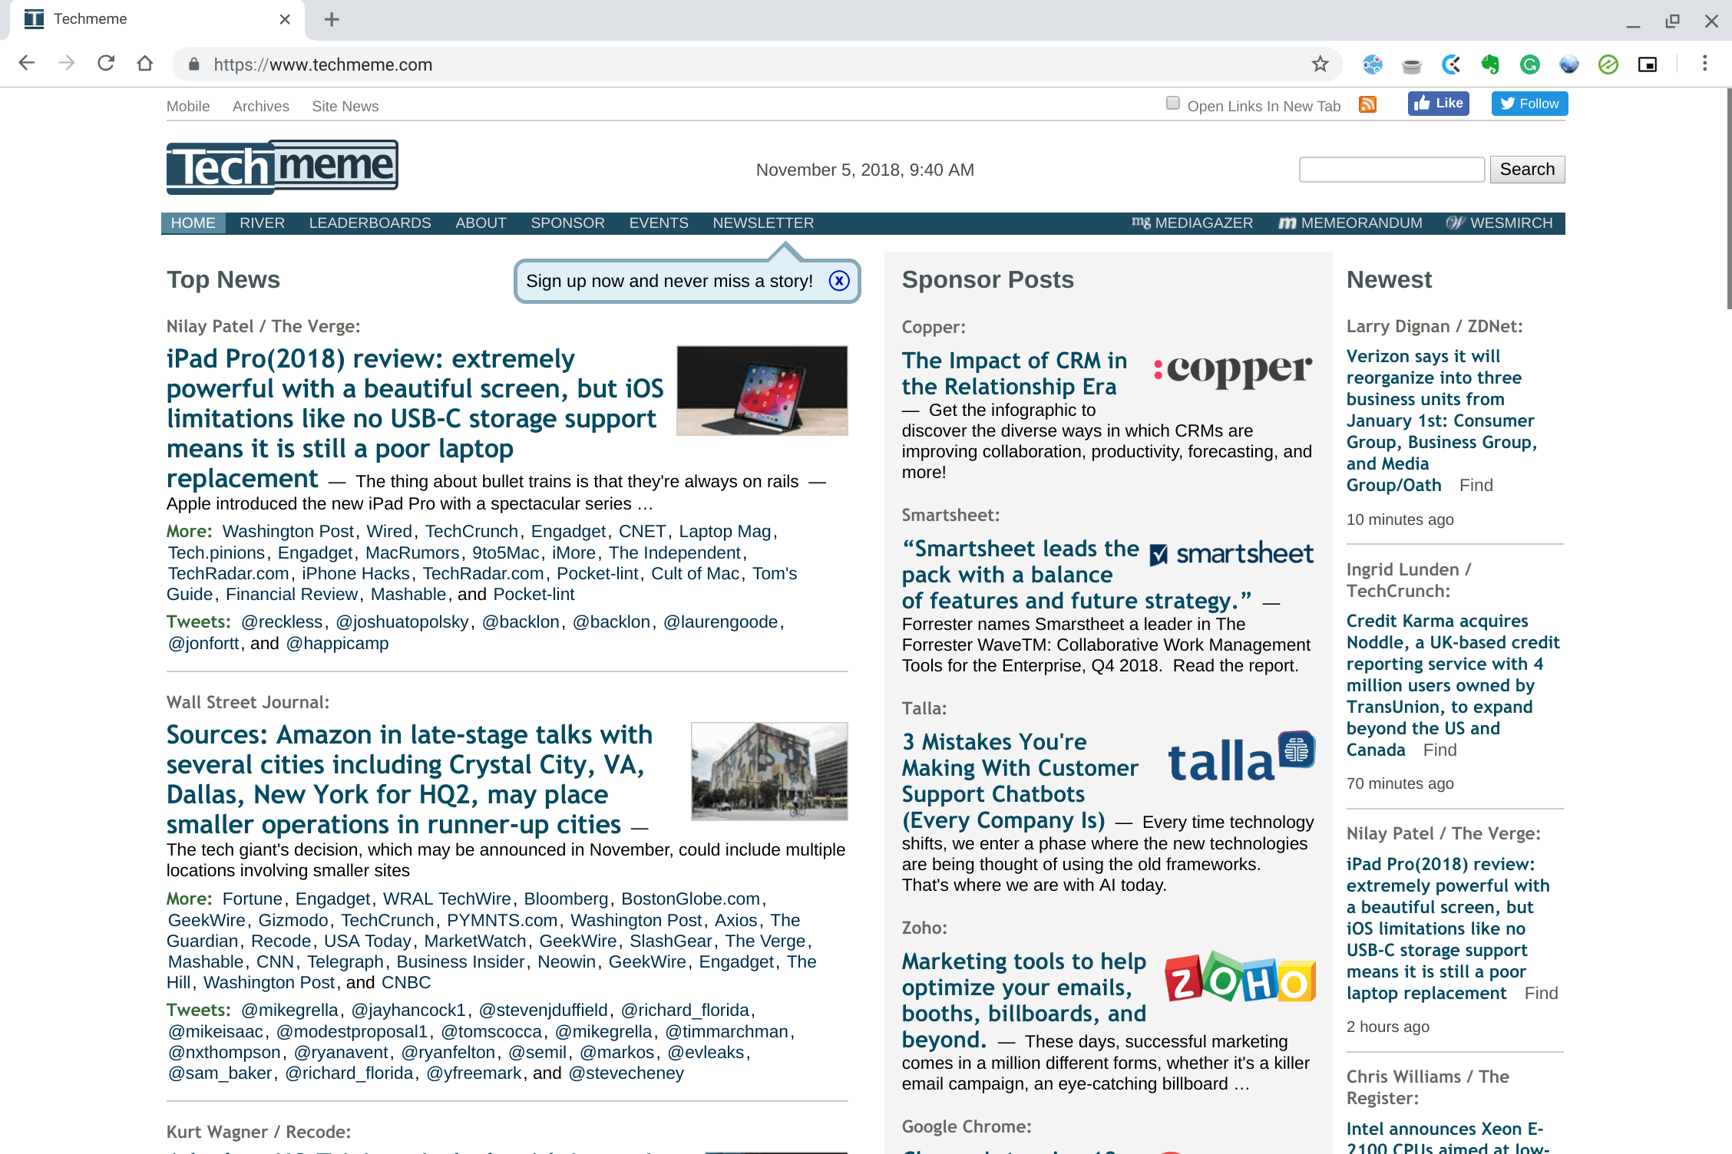Open the EVENTS nav item

tap(659, 223)
